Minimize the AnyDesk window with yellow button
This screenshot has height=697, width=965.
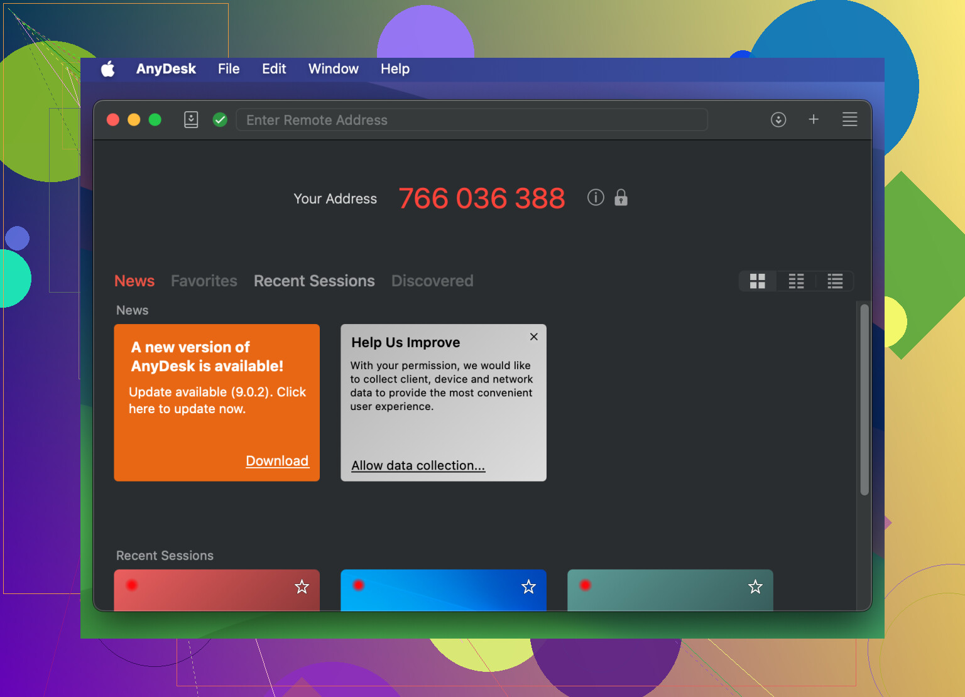[134, 119]
